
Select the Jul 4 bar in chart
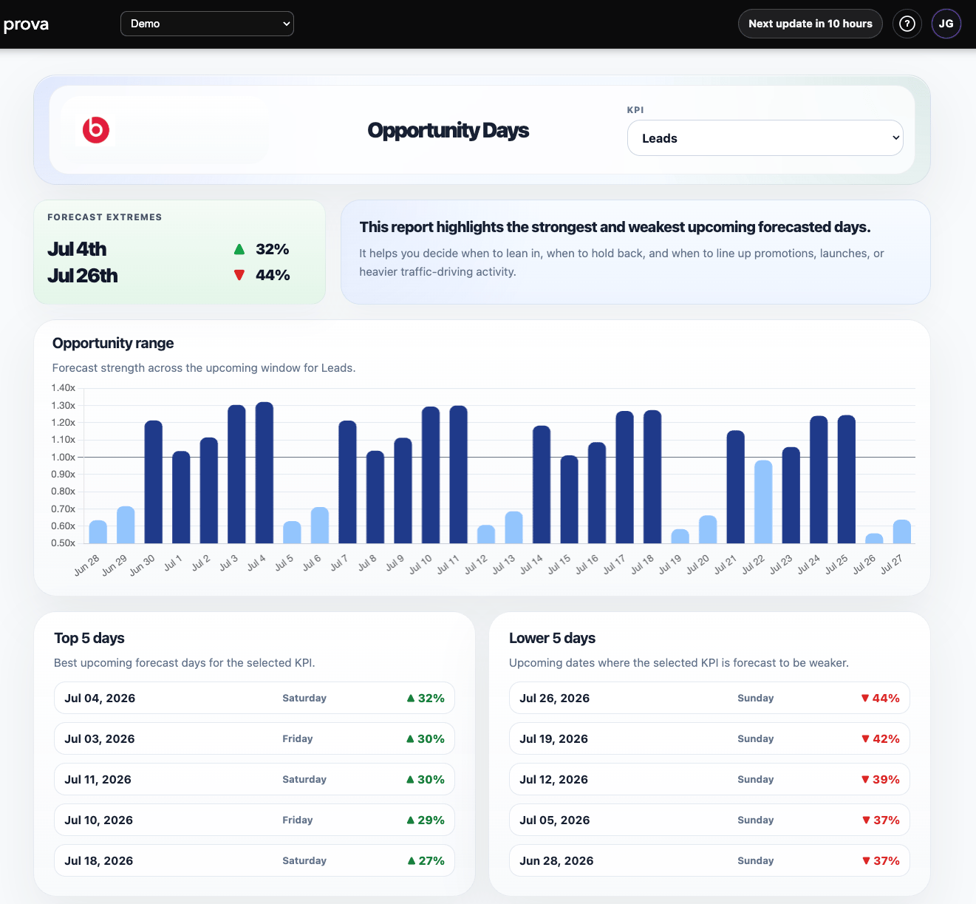pyautogui.click(x=265, y=473)
